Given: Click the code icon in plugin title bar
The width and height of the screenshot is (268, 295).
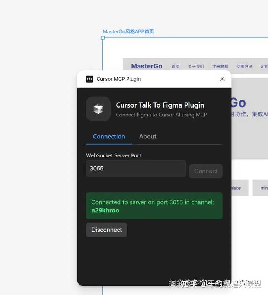Looking at the screenshot, I should click(x=89, y=79).
